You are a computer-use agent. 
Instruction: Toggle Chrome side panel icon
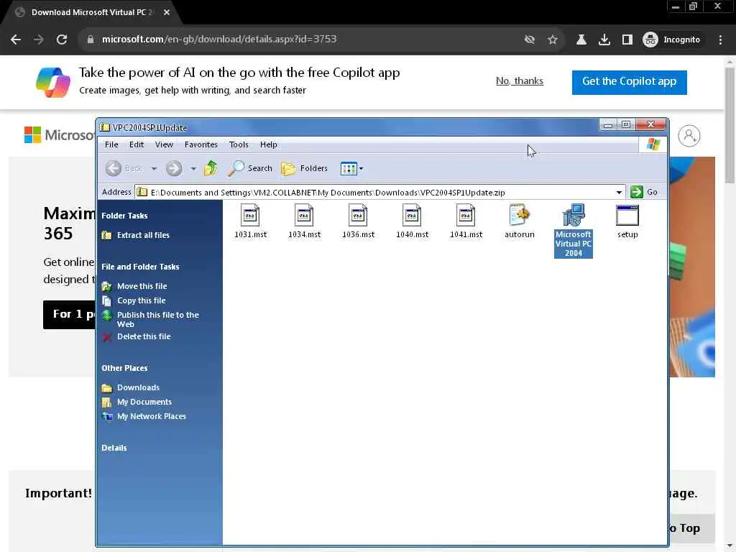click(x=627, y=40)
